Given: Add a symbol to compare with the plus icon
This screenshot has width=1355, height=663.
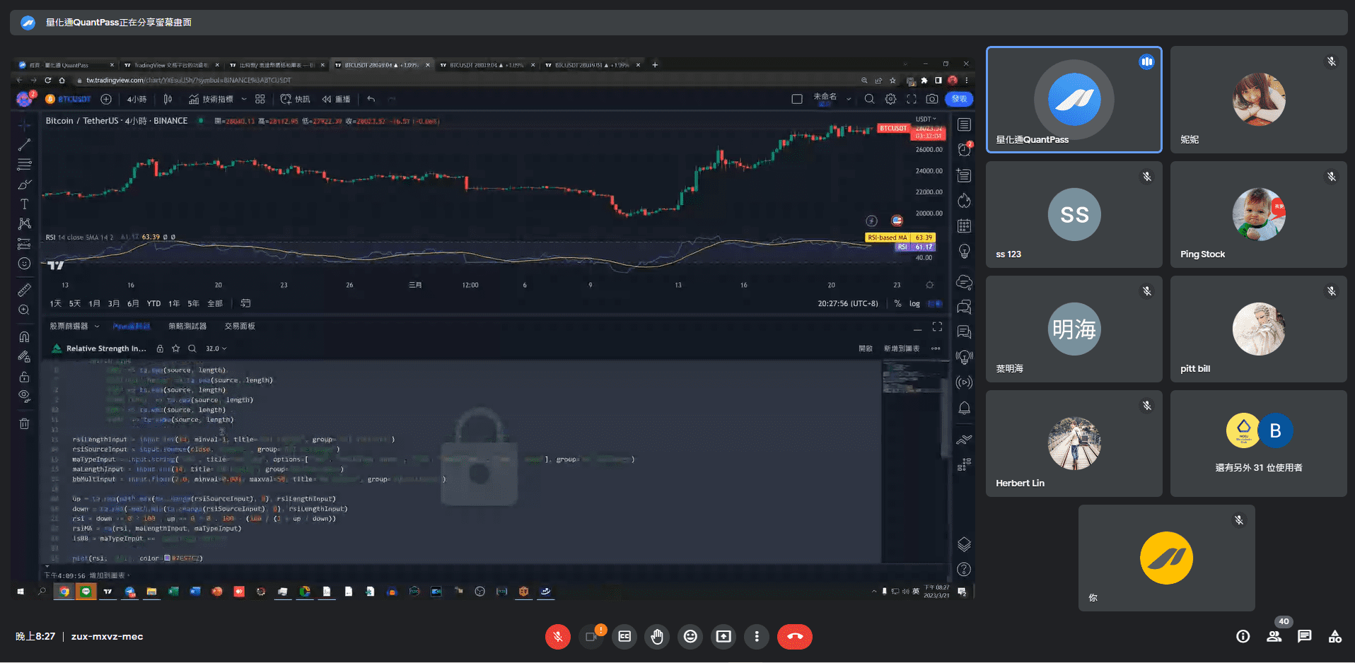Looking at the screenshot, I should pos(106,99).
